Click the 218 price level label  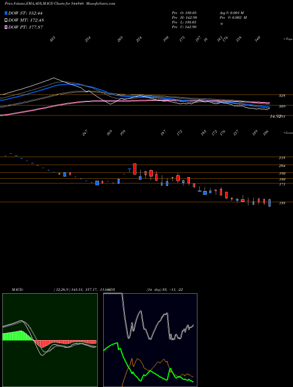click(x=282, y=158)
